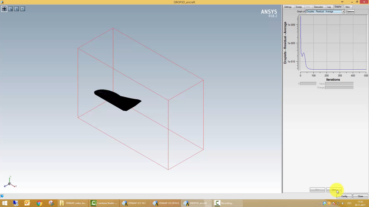Switch to the View tab

tap(347, 7)
